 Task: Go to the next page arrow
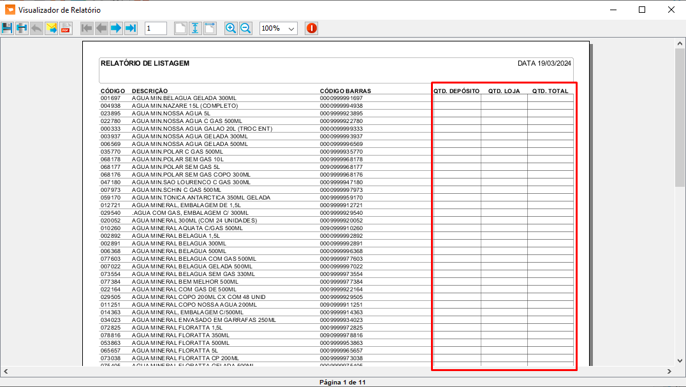point(116,29)
